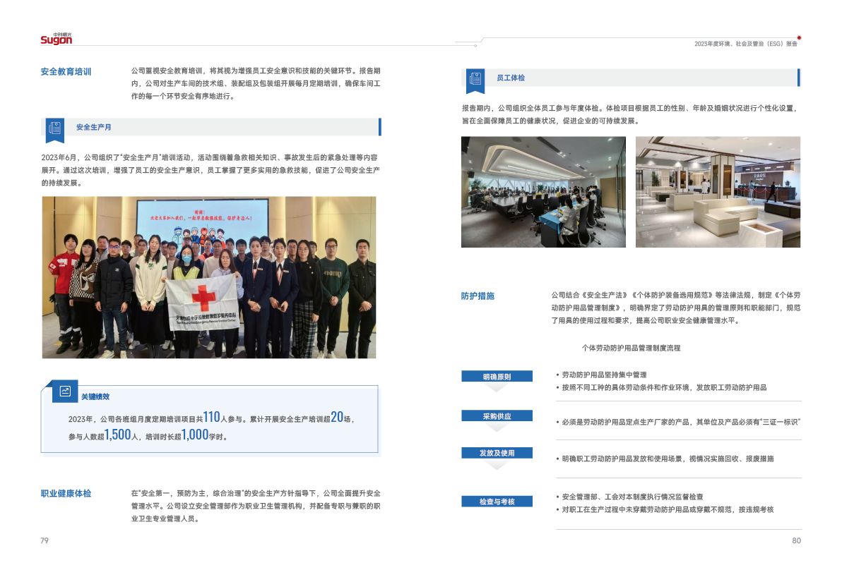Click the document icon beside 员工体检

click(x=475, y=78)
